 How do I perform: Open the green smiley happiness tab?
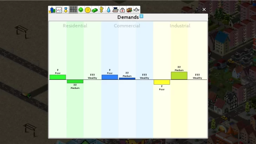(81, 10)
